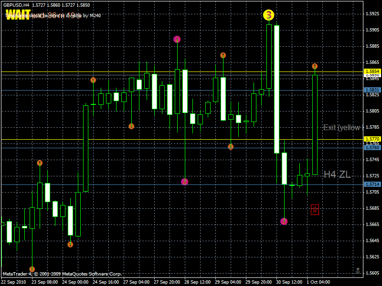Click the 1.5605 price scale value

coord(372,273)
